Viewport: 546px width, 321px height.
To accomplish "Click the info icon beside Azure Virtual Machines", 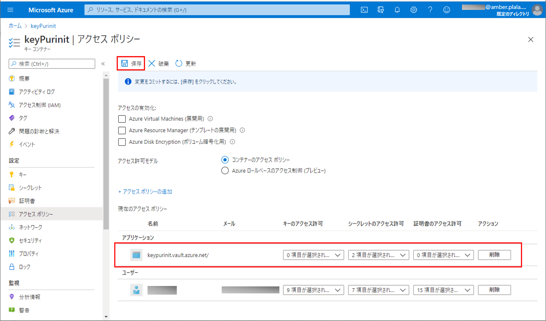I will click(210, 119).
